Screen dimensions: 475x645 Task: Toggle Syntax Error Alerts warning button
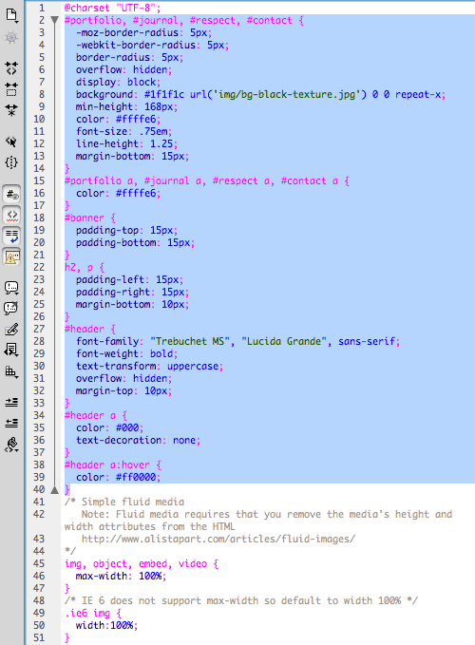click(x=11, y=257)
